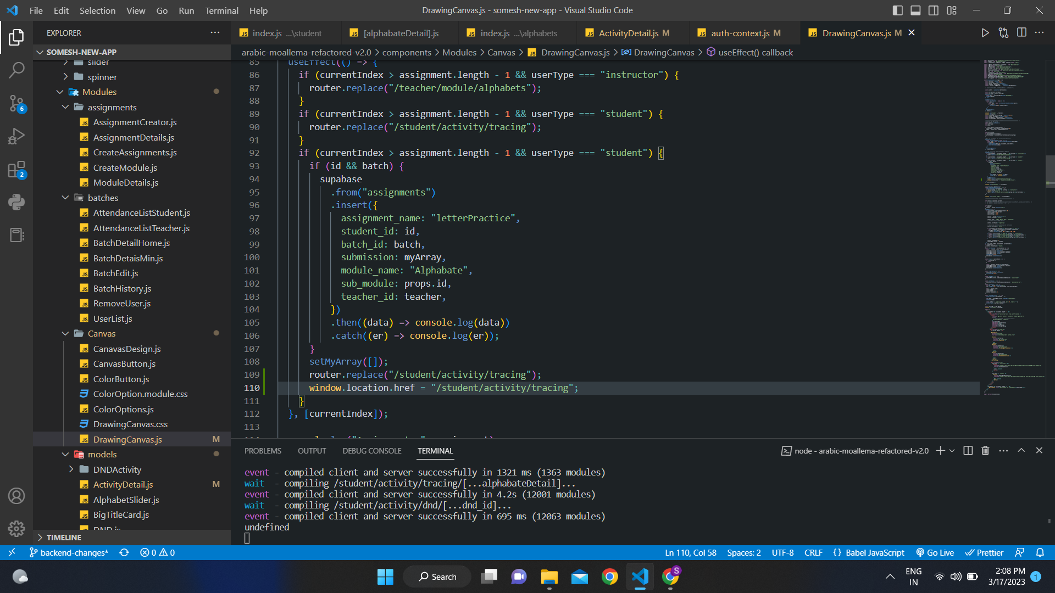This screenshot has width=1055, height=593.
Task: Toggle the Panel visibility
Action: pos(915,10)
